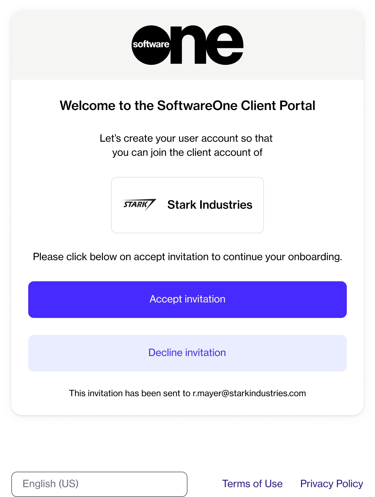375x497 pixels.
Task: Open the Terms of Use link
Action: [252, 484]
